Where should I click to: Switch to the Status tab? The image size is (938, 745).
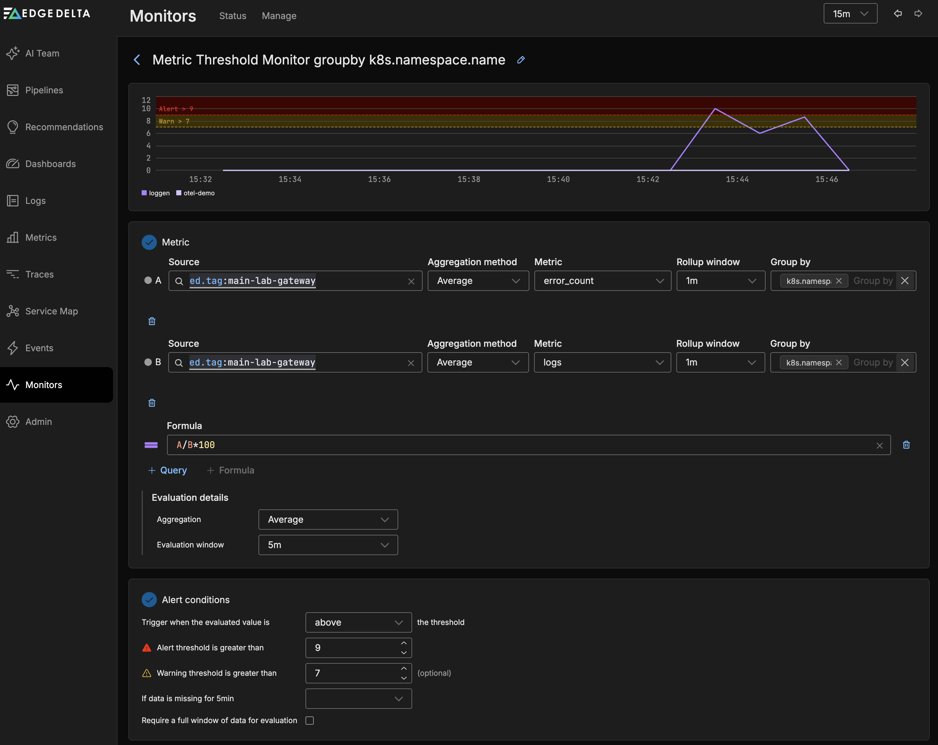(x=233, y=16)
